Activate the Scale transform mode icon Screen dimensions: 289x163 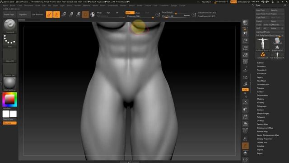pos(71,14)
